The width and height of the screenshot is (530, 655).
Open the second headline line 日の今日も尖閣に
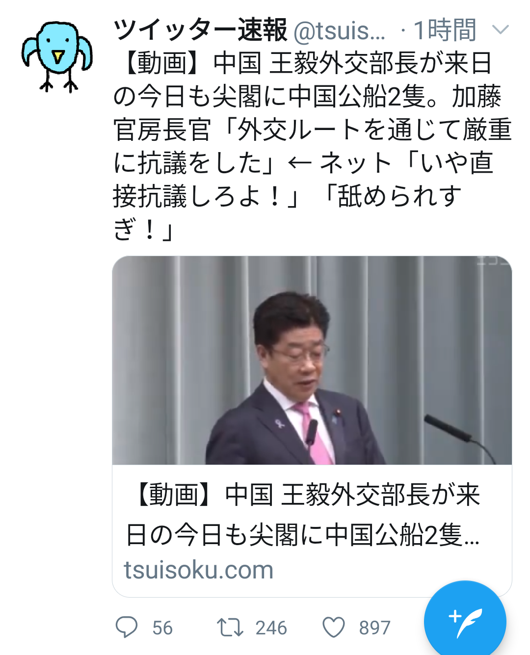[303, 534]
